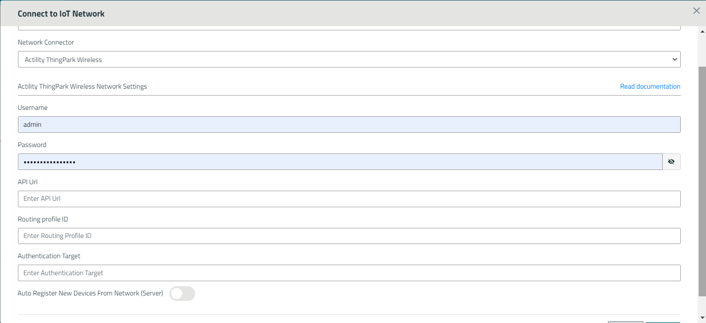
Task: Open the Read documentation link
Action: [x=650, y=86]
